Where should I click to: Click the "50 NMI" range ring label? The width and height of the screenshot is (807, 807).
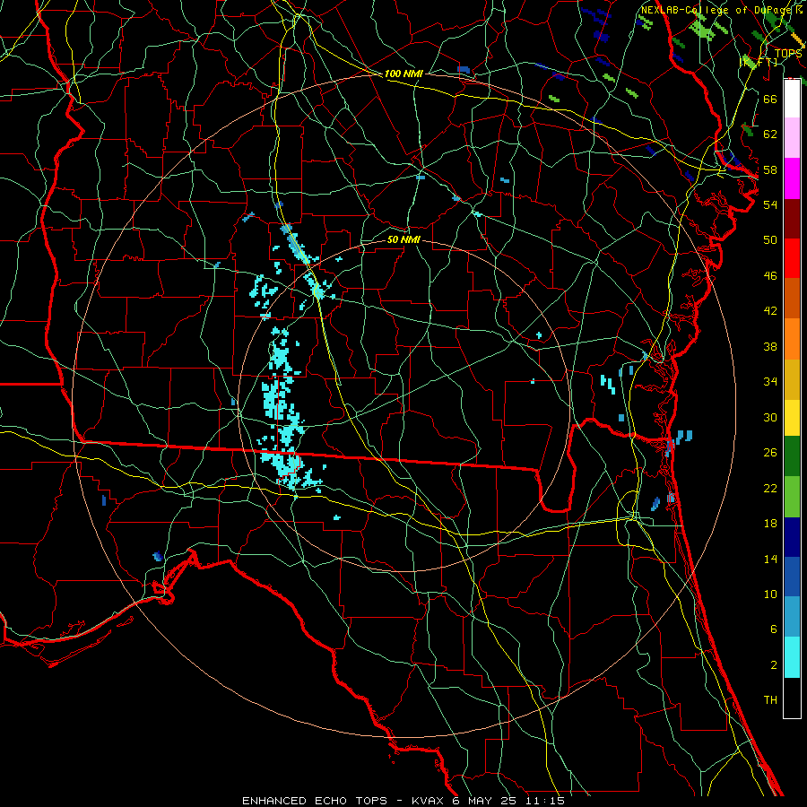(403, 239)
